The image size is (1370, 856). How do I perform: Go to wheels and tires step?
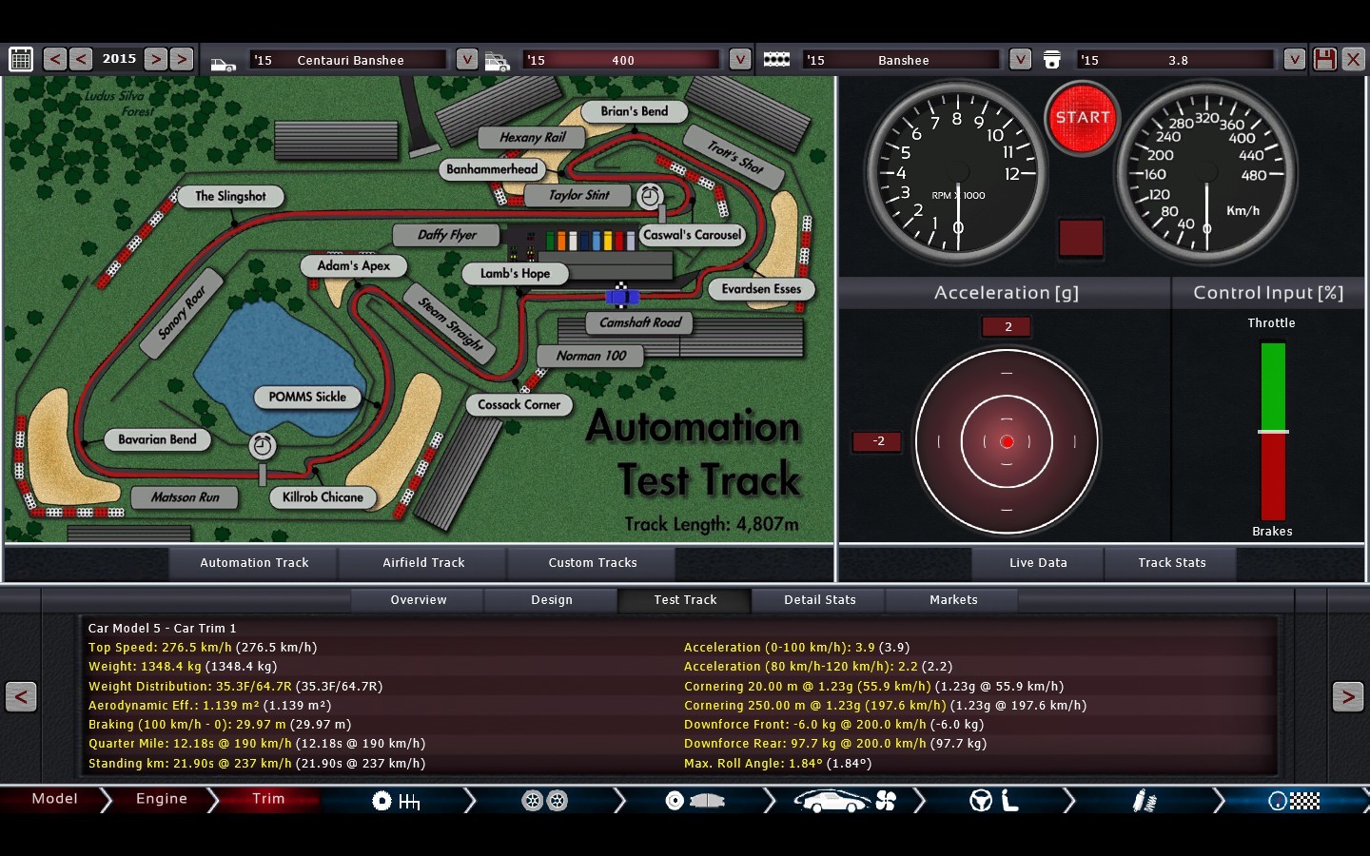(544, 801)
